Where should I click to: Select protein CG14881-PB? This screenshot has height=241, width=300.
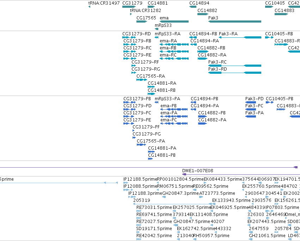(x=151, y=159)
